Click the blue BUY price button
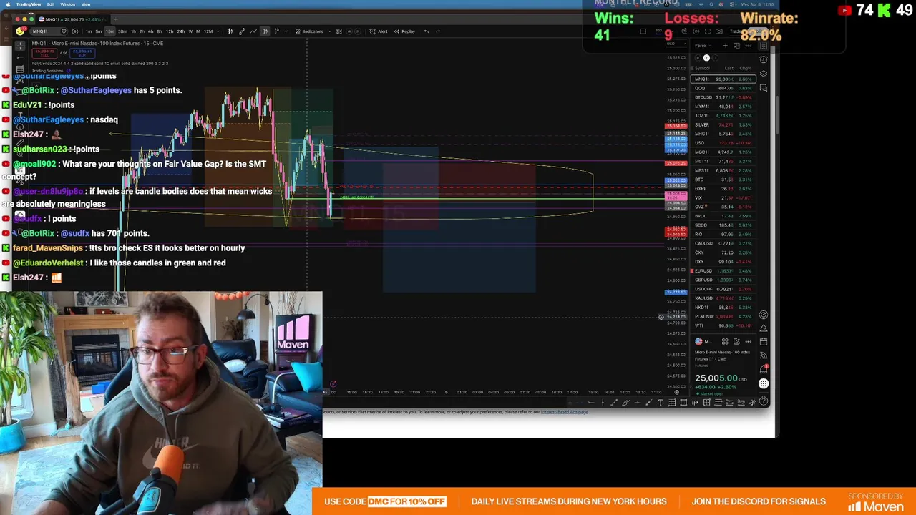Viewport: 916px width, 515px height. 82,54
